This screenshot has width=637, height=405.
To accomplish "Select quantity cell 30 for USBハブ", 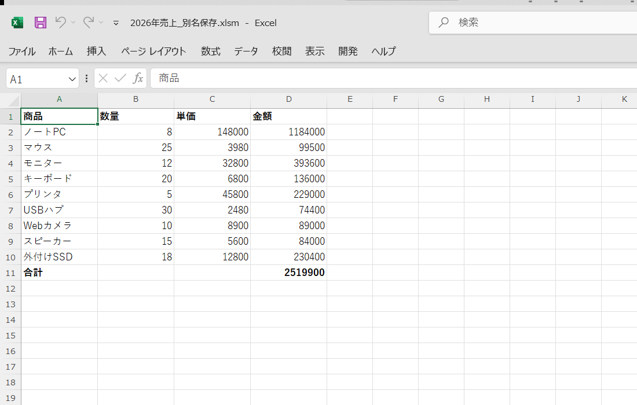I will [136, 210].
